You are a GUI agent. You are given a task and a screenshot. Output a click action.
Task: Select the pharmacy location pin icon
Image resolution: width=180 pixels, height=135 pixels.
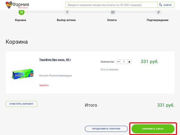[67, 12]
